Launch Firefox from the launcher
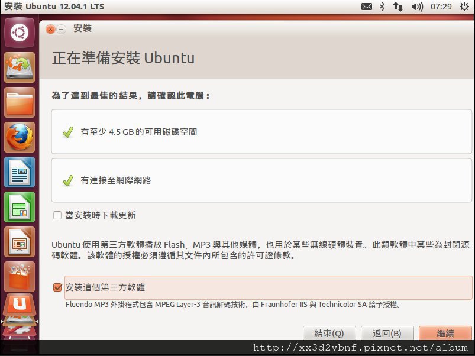This screenshot has height=356, width=475. click(x=20, y=137)
